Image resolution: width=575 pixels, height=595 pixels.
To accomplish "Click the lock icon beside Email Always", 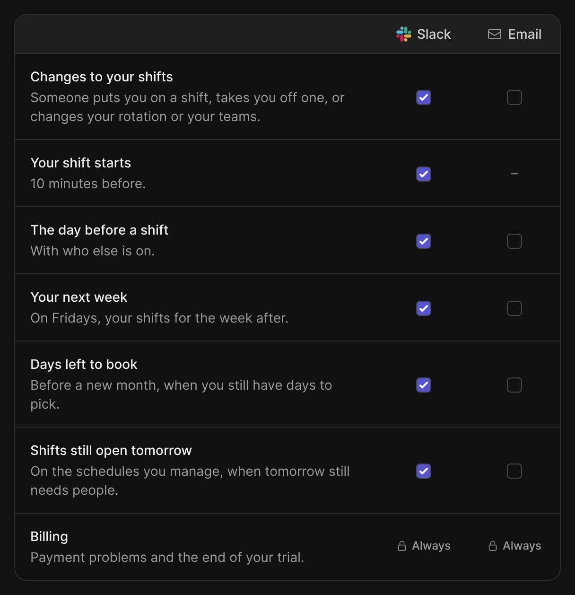I will click(x=493, y=546).
